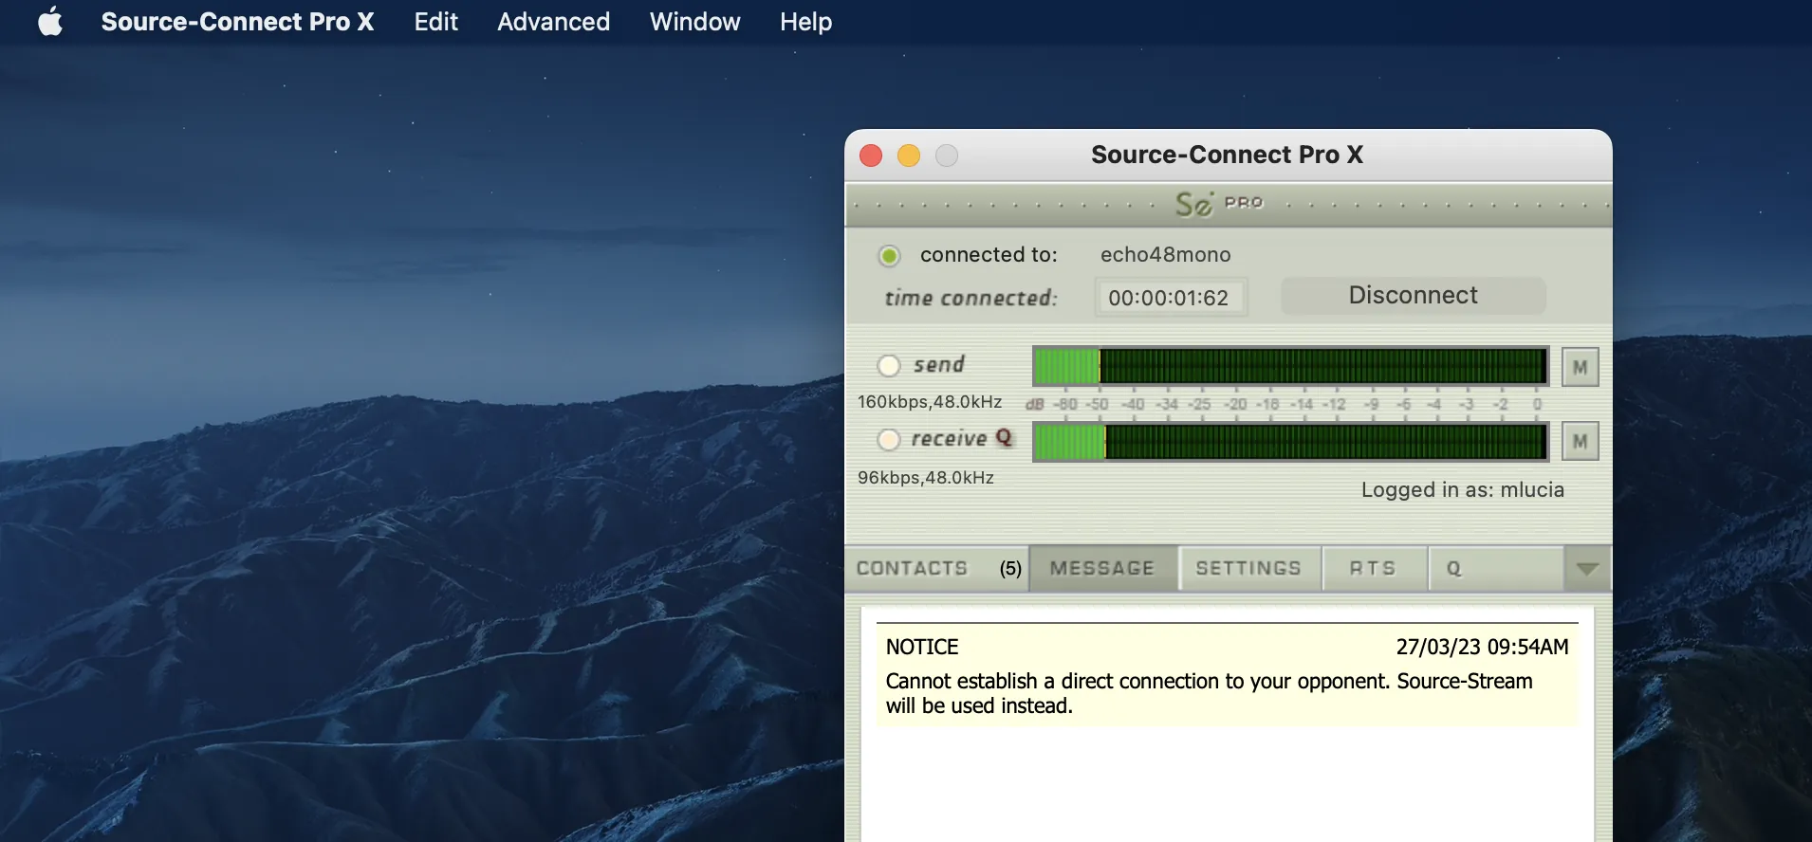The image size is (1812, 842).
Task: Click the contacts count (5) badge
Action: [1010, 568]
